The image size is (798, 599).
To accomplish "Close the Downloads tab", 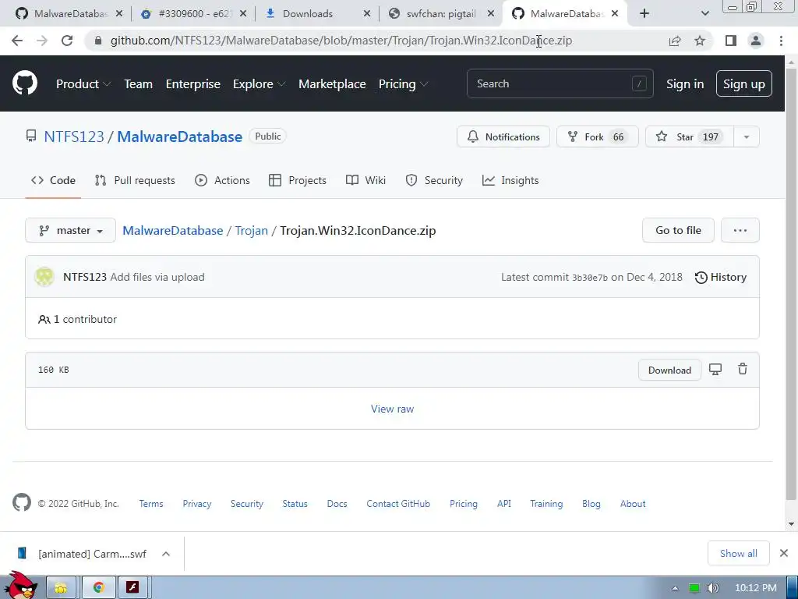I will (x=367, y=14).
